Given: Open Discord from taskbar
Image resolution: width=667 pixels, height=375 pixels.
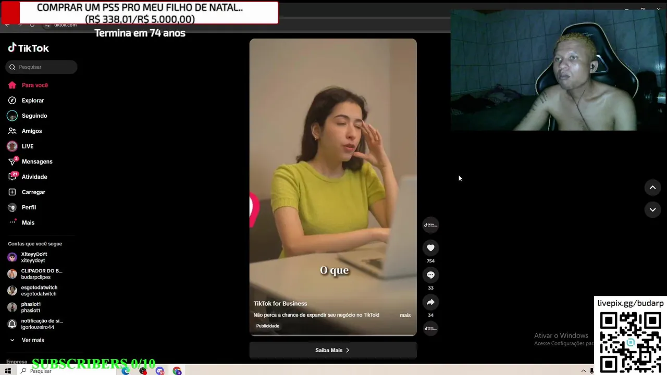Looking at the screenshot, I should coord(160,371).
